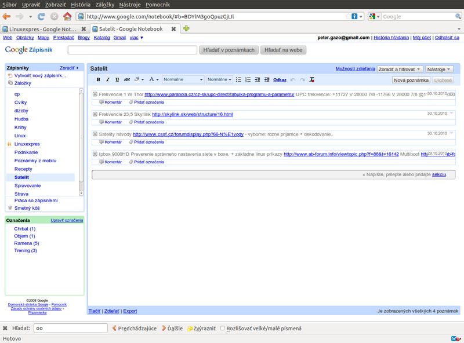Close the find bar with the X icon
Screen dimensions: 464x343
[x=5, y=328]
